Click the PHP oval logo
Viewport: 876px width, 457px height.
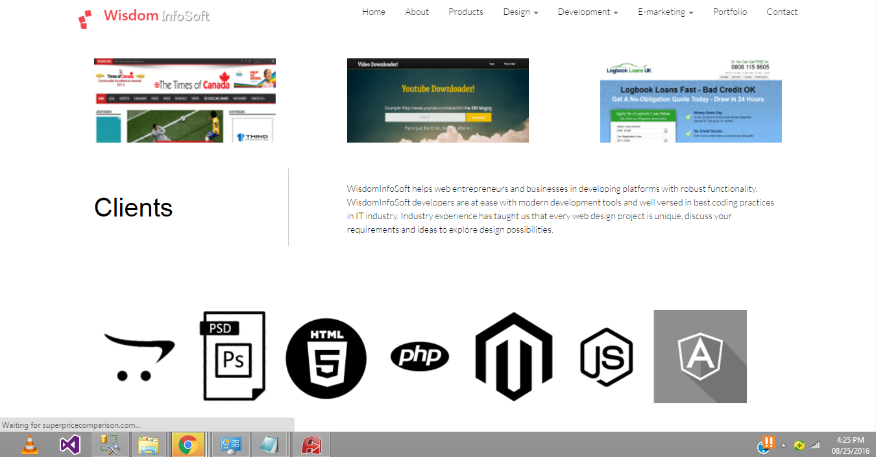(x=420, y=357)
